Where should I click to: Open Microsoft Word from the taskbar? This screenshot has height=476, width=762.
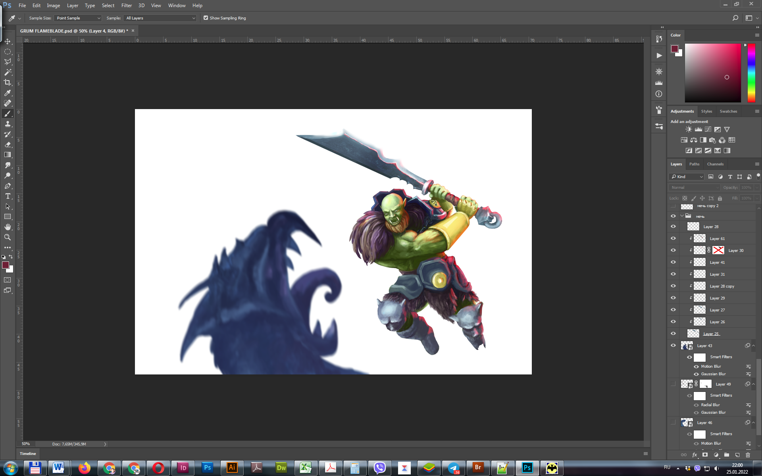click(59, 468)
